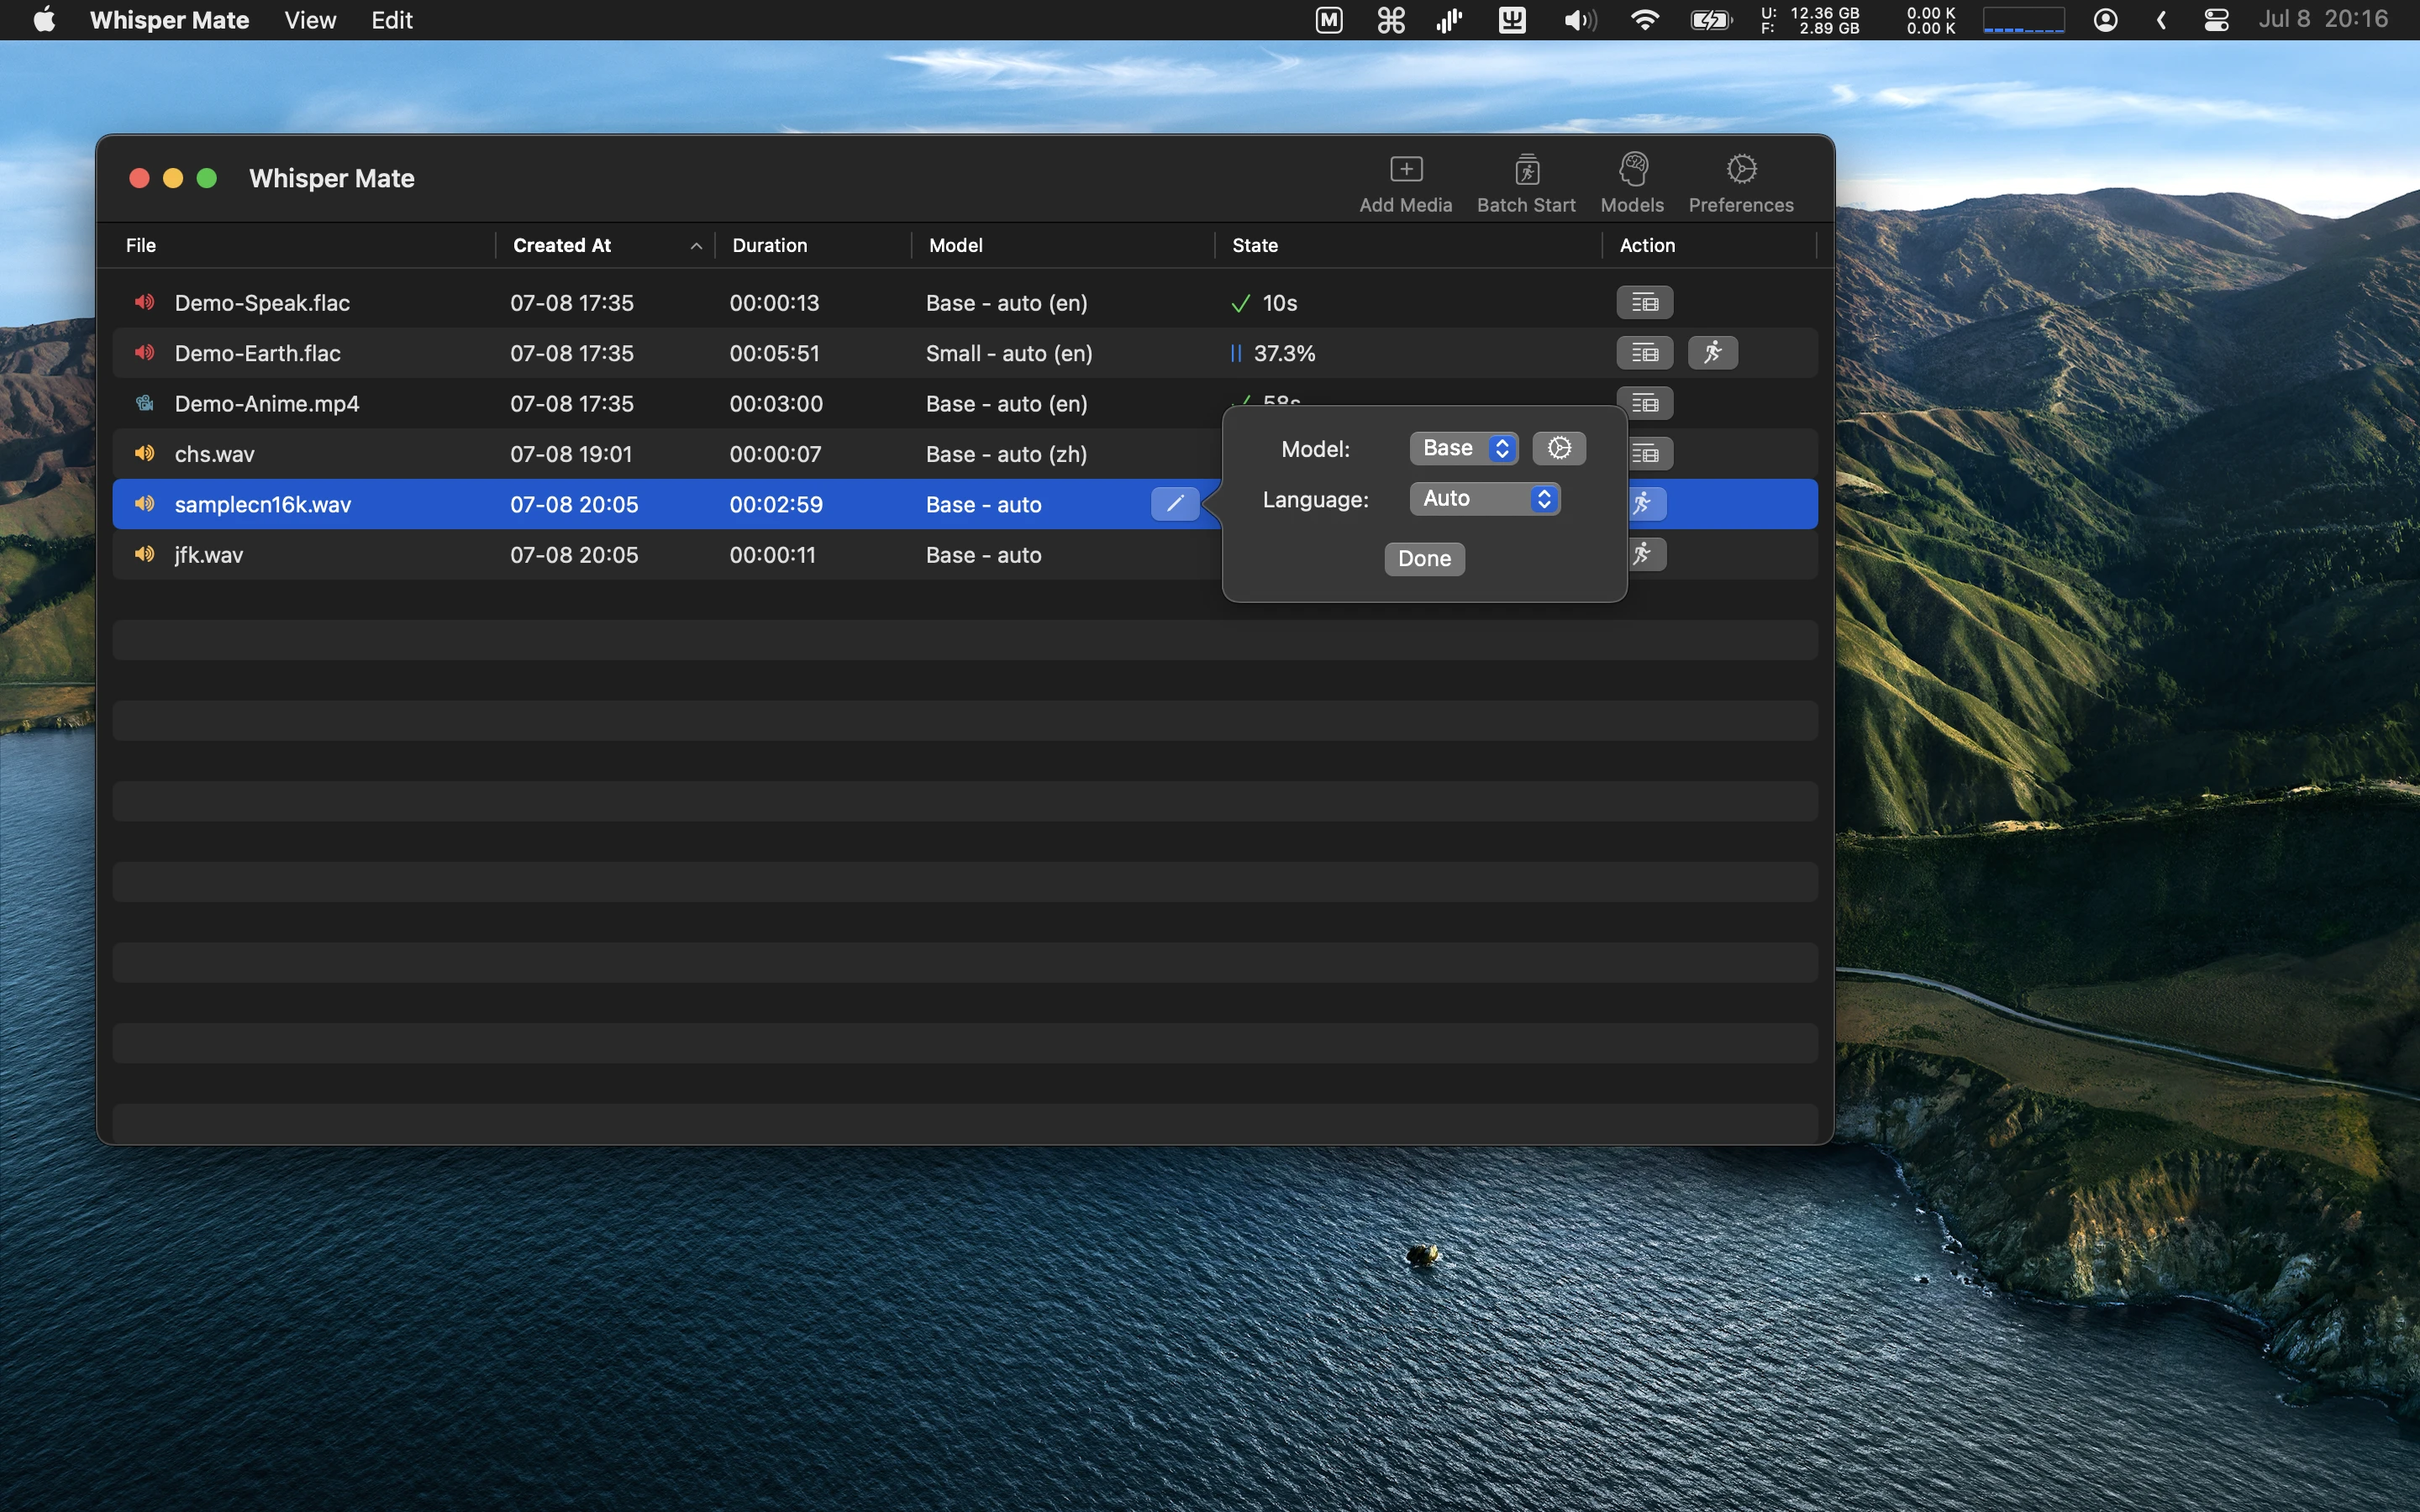The height and width of the screenshot is (1512, 2420).
Task: Click created date 07-08 19:01
Action: pos(571,454)
